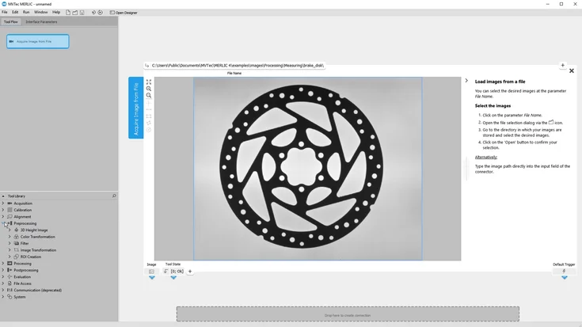The height and width of the screenshot is (327, 582).
Task: Search the Tool Library with magnifier icon
Action: (114, 196)
